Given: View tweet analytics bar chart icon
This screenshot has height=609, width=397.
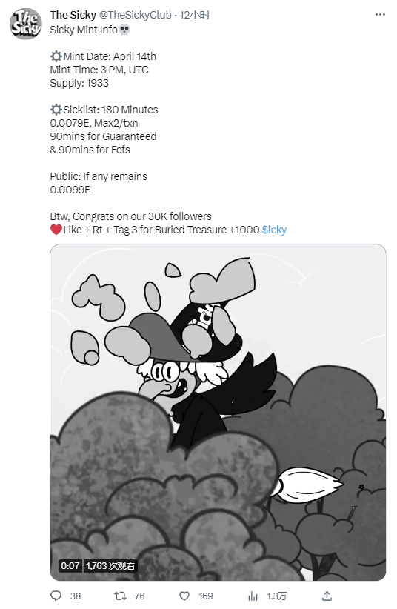Looking at the screenshot, I should pyautogui.click(x=253, y=596).
